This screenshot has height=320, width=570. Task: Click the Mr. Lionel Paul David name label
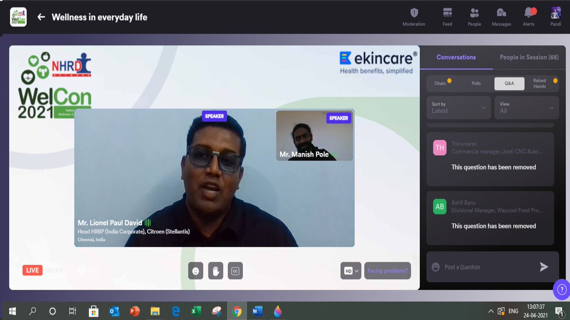110,222
